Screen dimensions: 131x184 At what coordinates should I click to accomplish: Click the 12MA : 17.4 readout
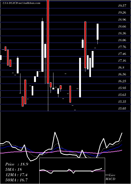16,175
